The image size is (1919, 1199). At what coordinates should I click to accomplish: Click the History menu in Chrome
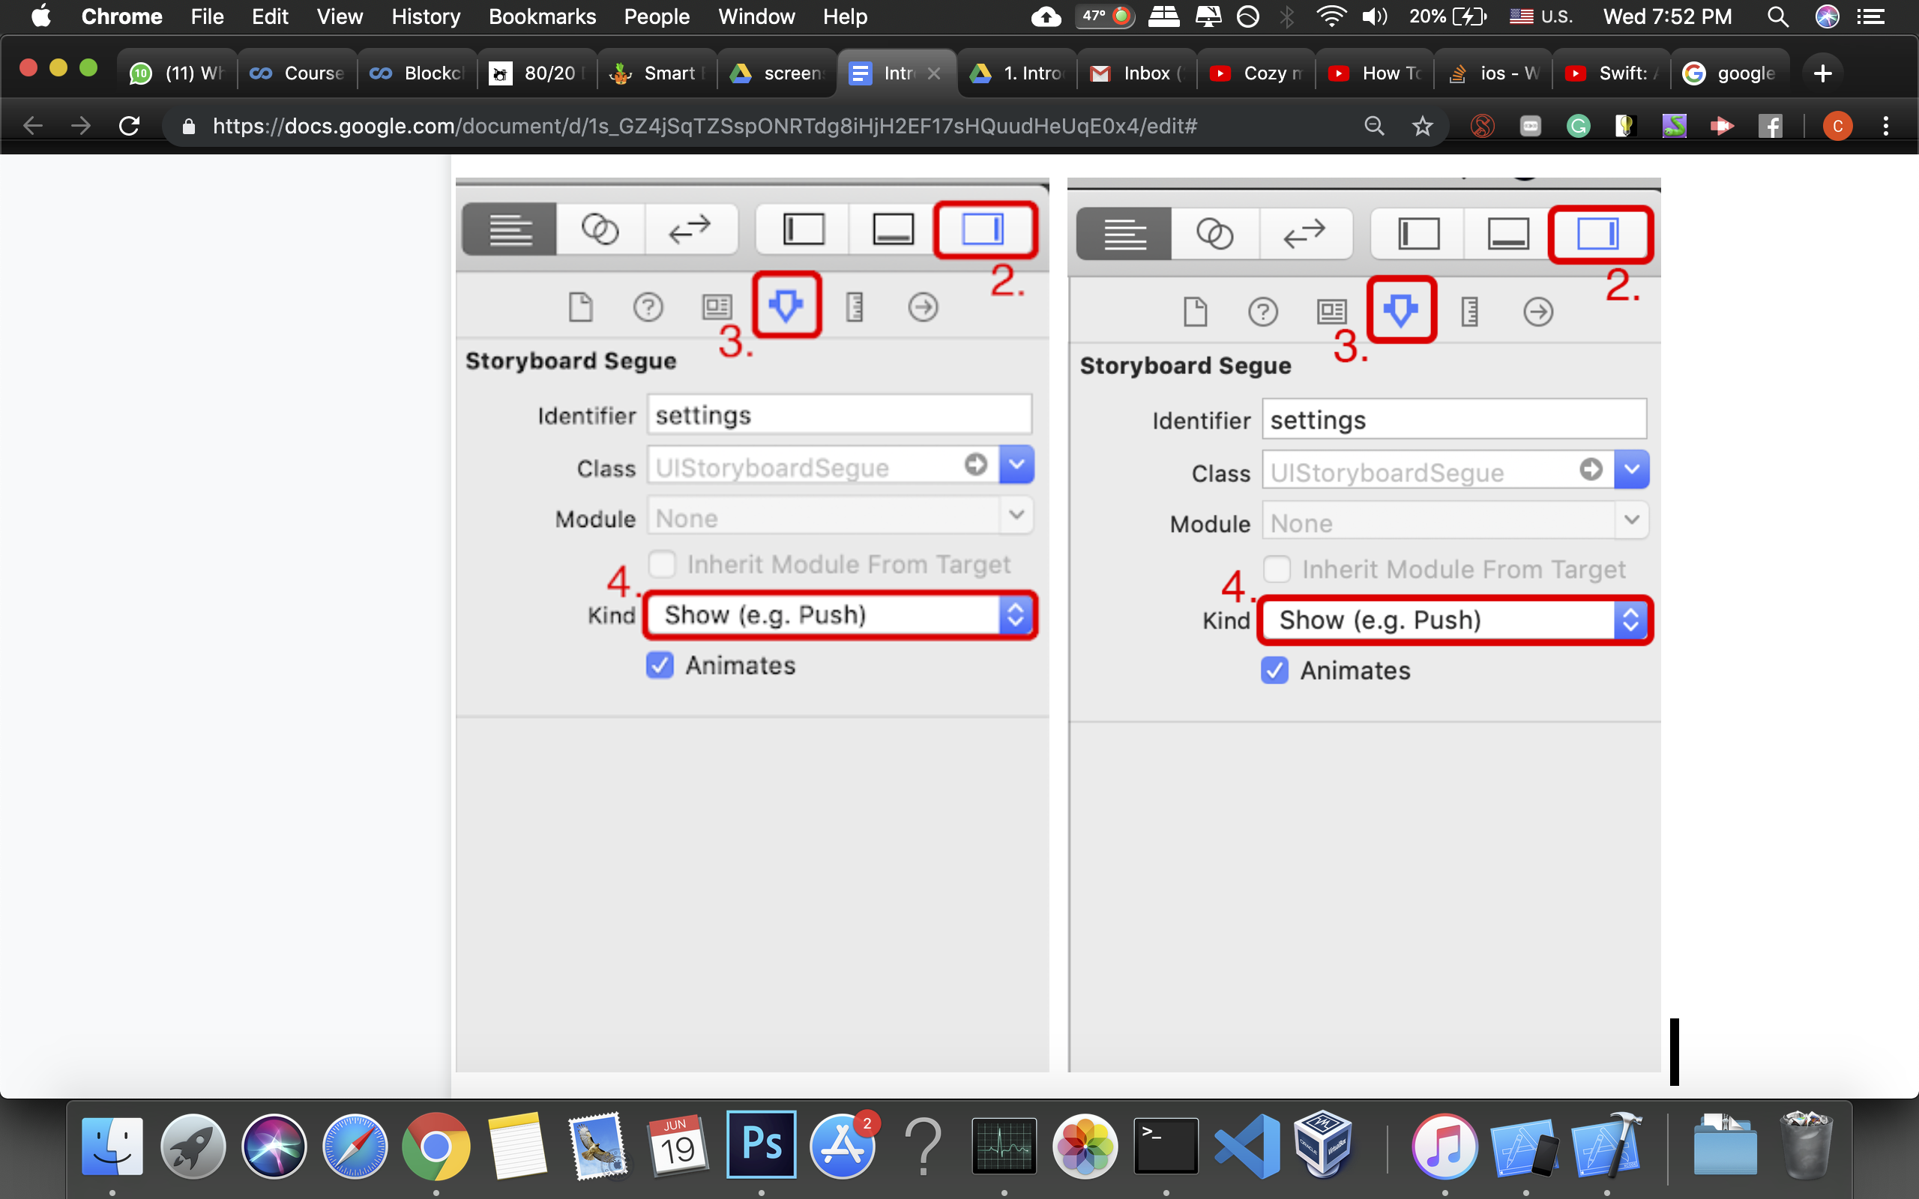click(x=423, y=16)
